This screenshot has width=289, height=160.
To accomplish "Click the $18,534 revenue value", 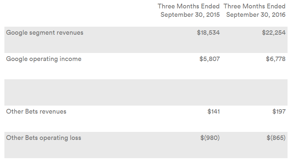I will pyautogui.click(x=208, y=33).
